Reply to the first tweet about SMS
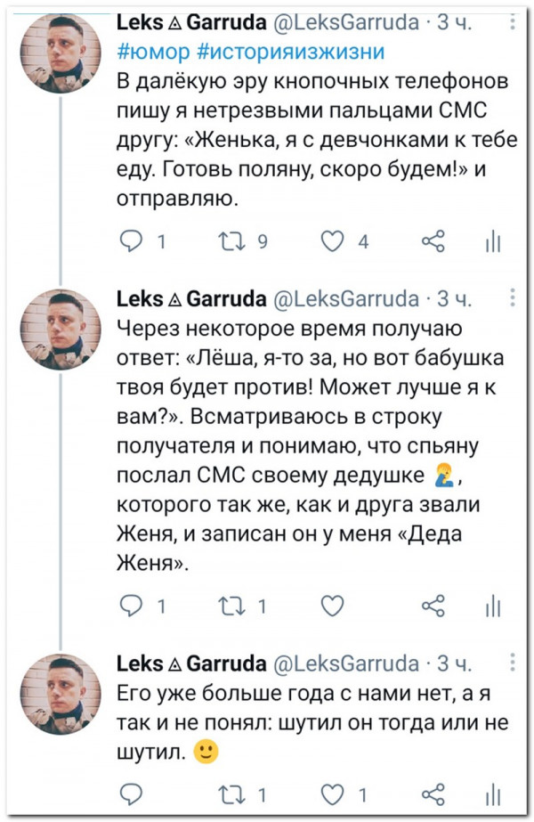 (x=131, y=239)
